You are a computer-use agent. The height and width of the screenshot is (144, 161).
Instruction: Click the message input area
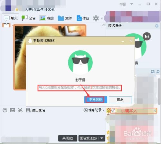click(x=53, y=123)
